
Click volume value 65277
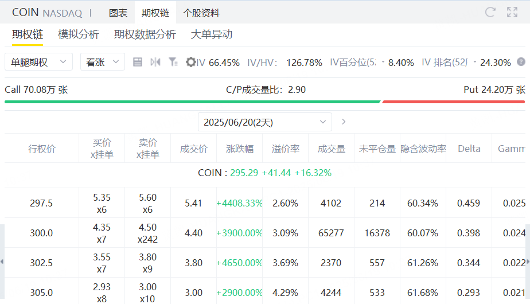pyautogui.click(x=332, y=233)
